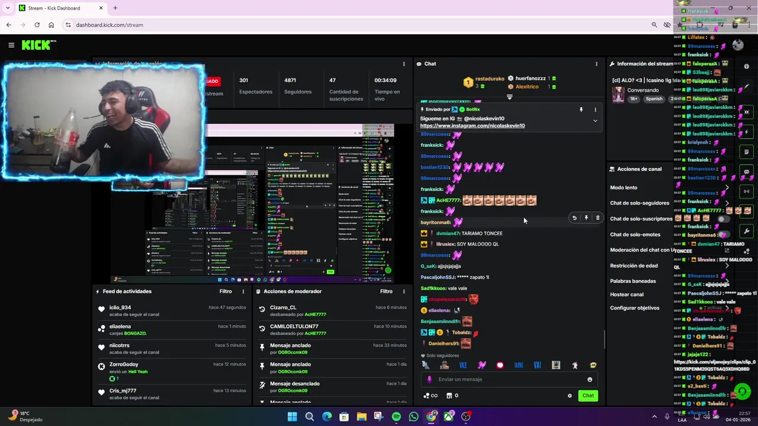Open Spotify from the taskbar
Screen dimensions: 758x426
click(x=396, y=417)
